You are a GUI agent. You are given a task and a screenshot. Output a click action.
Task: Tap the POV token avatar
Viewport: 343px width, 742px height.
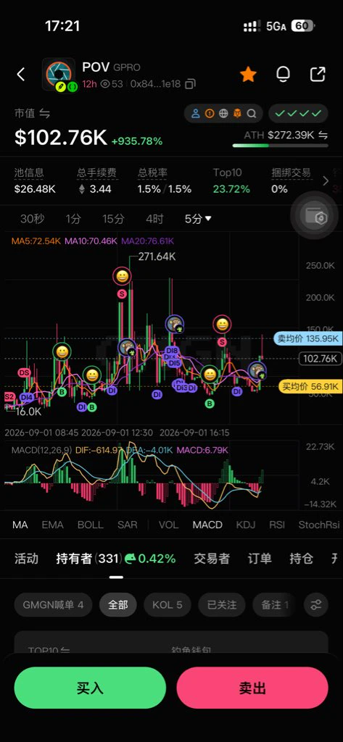[58, 75]
